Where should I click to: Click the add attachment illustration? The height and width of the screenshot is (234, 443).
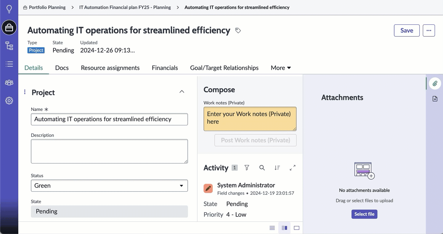[x=364, y=170]
